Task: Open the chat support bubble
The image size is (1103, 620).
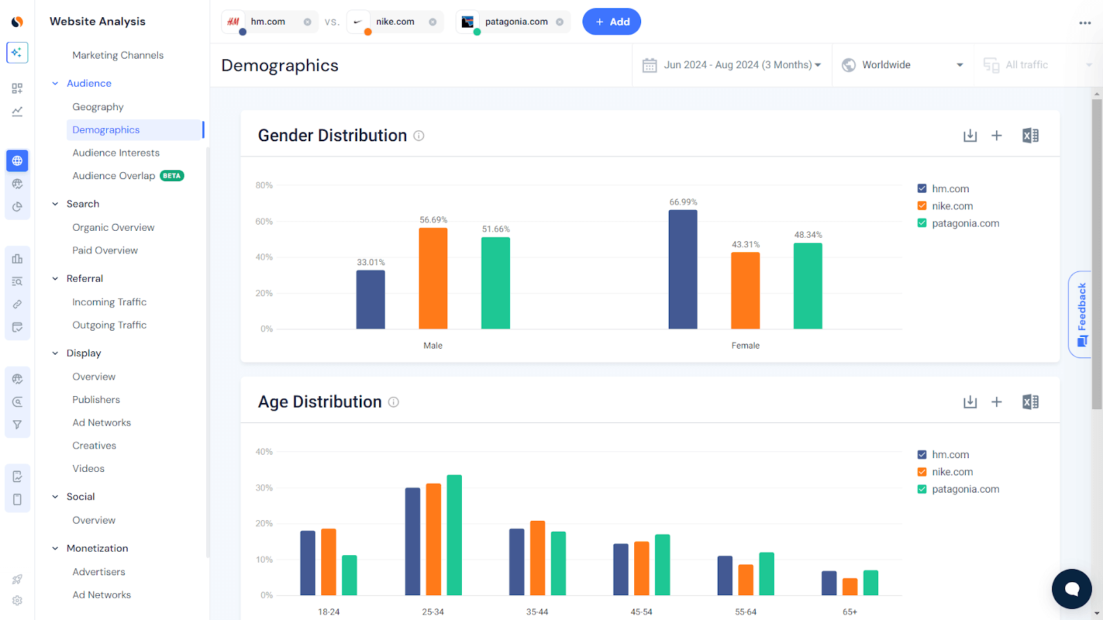Action: (1071, 589)
